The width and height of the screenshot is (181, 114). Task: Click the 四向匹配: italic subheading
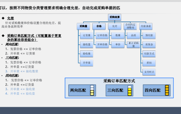12,76
